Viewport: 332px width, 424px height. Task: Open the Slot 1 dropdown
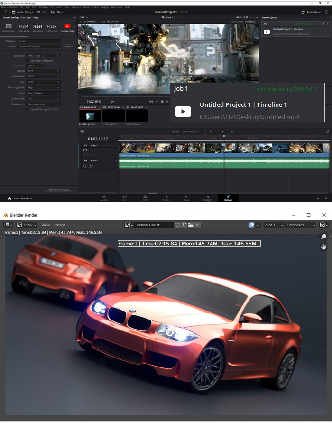[274, 225]
